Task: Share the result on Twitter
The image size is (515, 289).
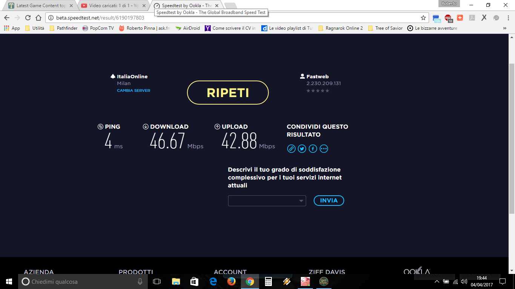Action: (302, 149)
